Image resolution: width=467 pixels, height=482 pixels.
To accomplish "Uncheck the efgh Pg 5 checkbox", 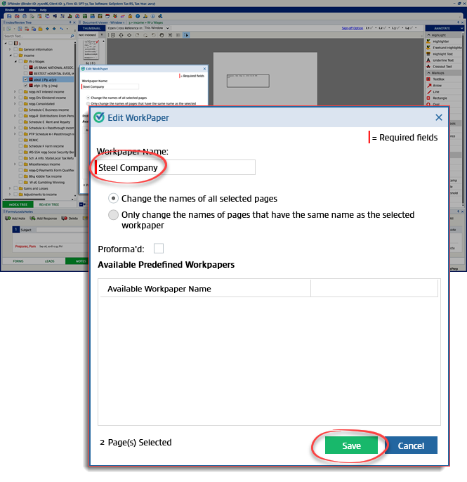I will pos(26,86).
